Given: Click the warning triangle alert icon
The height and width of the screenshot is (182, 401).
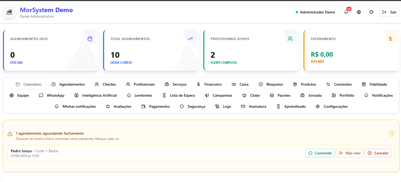Looking at the screenshot, I should coord(10,134).
